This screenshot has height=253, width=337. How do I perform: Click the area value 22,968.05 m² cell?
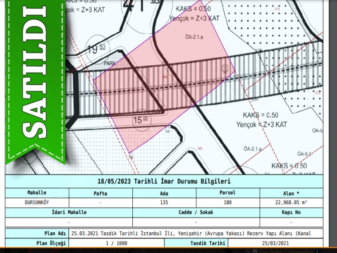[x=291, y=203]
